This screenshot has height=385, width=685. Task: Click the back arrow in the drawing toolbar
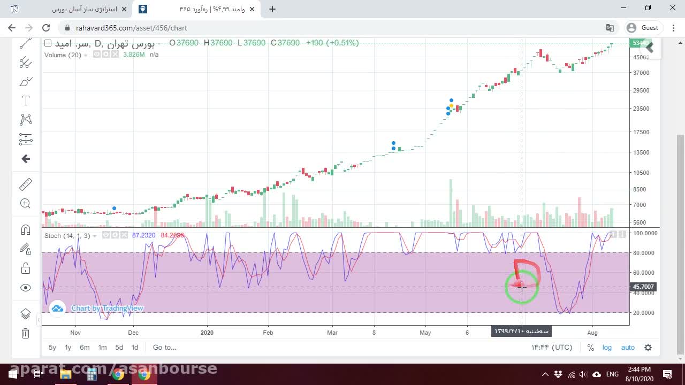click(x=25, y=159)
